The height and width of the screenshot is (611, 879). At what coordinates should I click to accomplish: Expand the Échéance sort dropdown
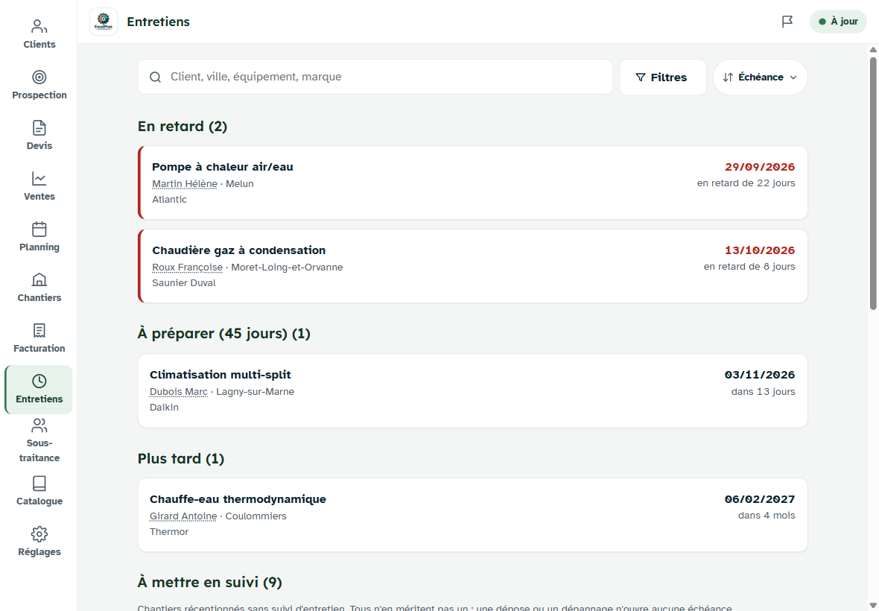point(760,77)
